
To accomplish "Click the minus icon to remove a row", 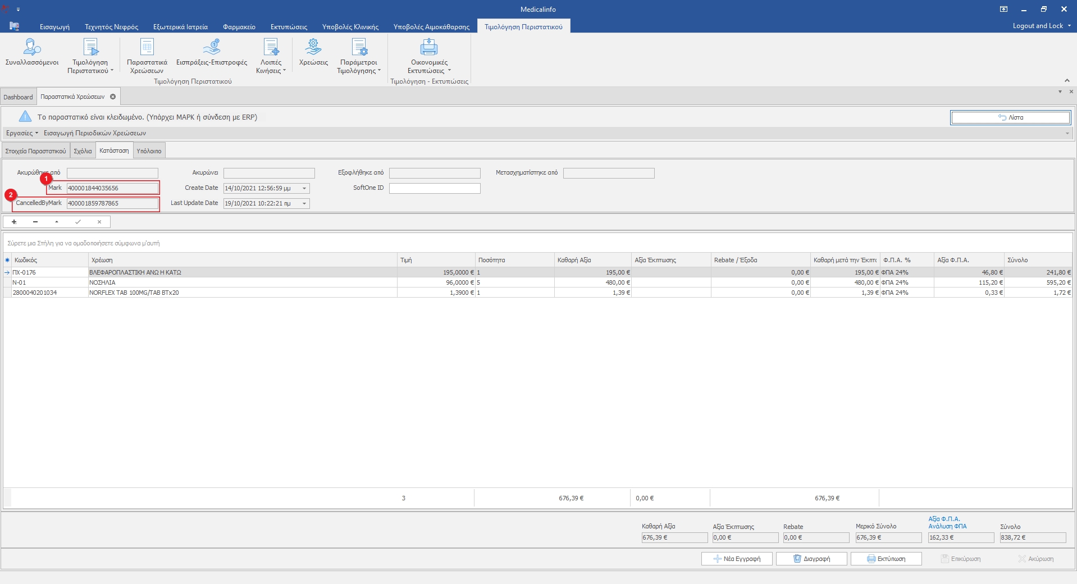I will point(35,222).
